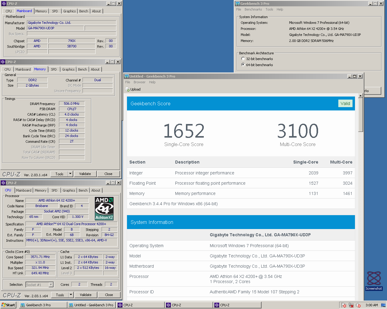Click the Core Speed value 3571.71 MHz
Viewport: 387px width, 309px height.
click(40, 257)
